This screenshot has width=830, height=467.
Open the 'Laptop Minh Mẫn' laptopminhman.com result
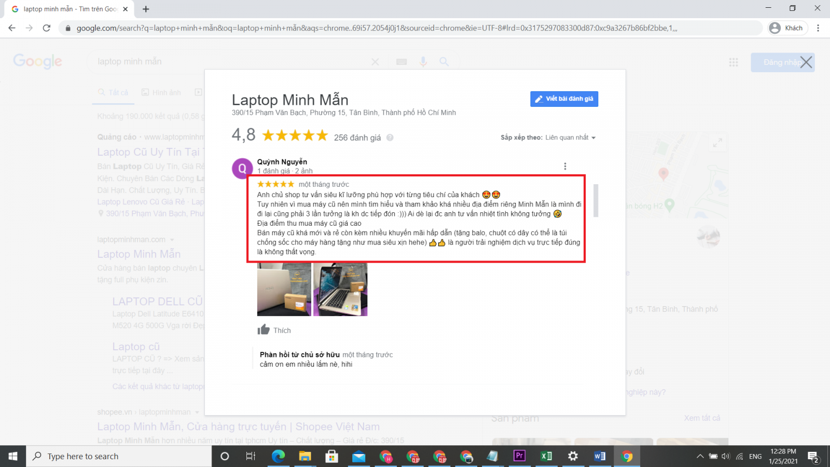(139, 254)
